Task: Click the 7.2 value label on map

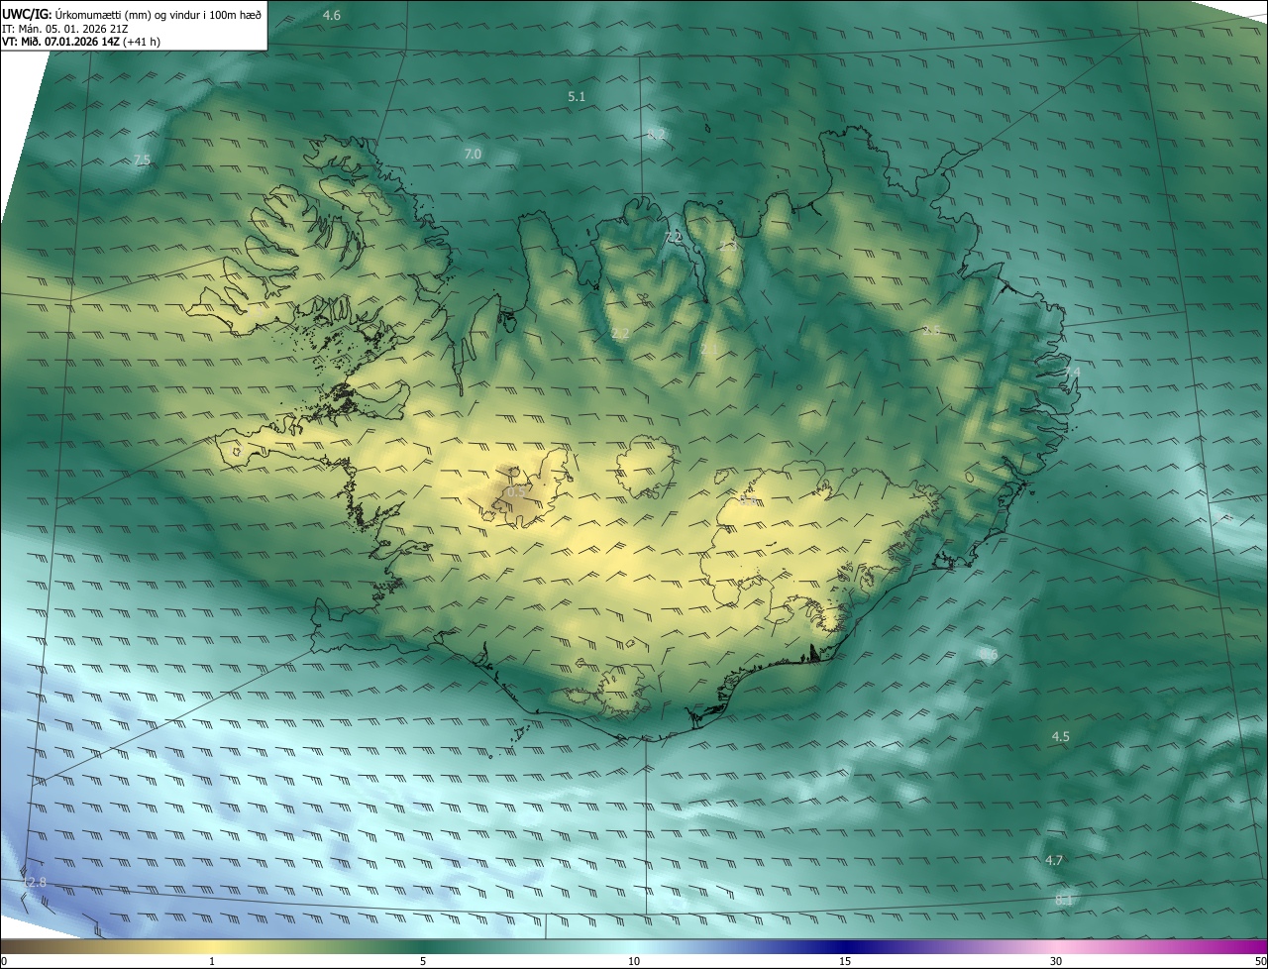Action: pos(674,236)
